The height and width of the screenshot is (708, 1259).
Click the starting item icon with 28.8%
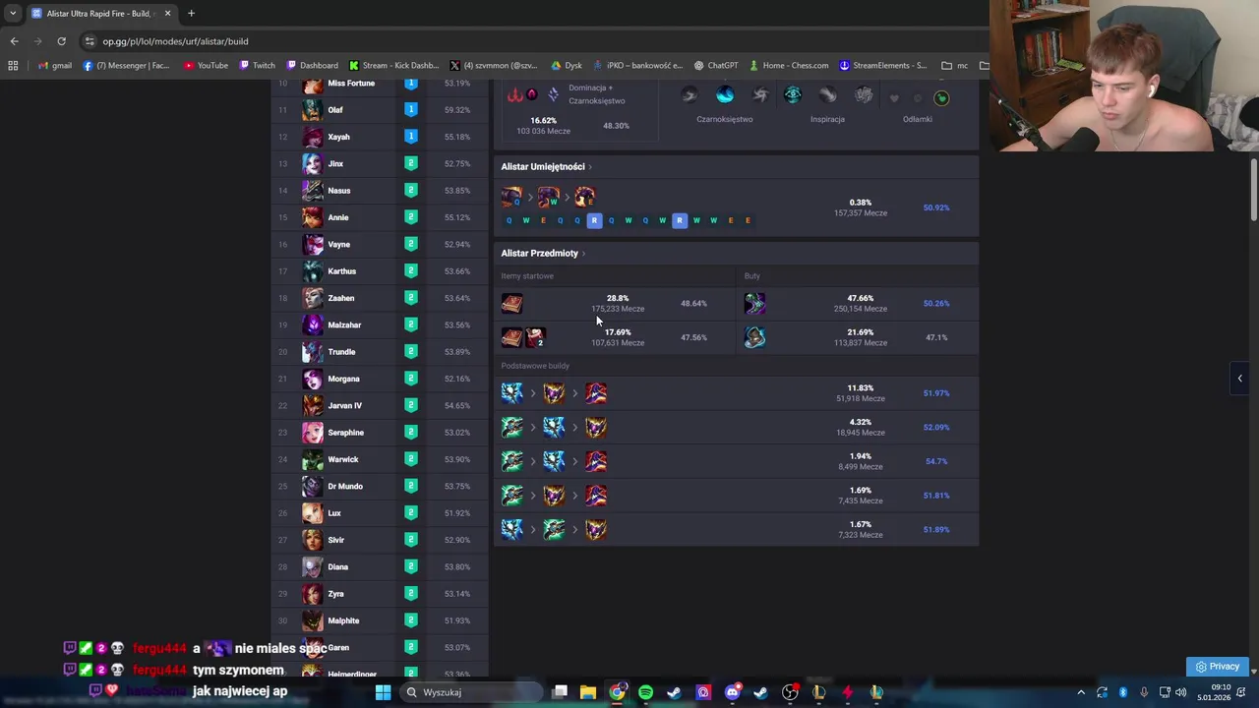511,304
